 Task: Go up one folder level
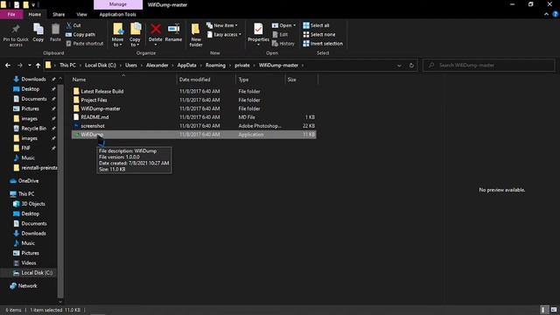point(38,66)
